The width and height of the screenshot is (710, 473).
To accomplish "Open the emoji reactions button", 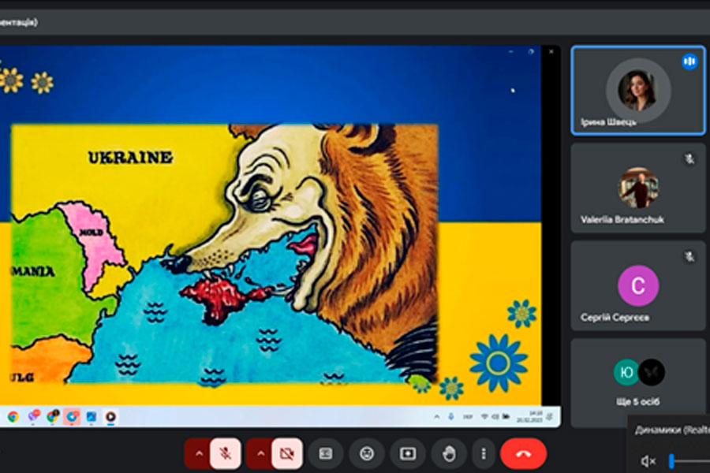I will point(367,453).
